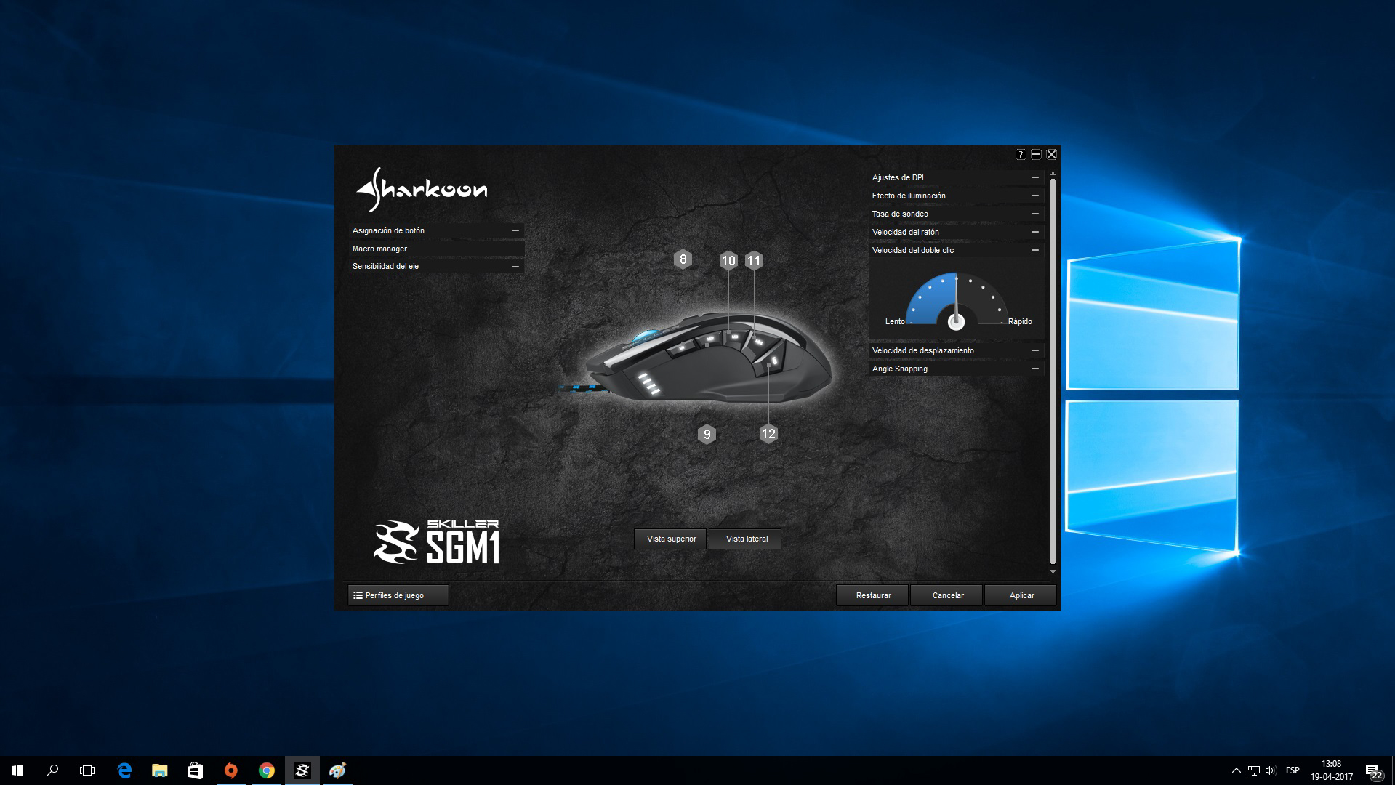Image resolution: width=1395 pixels, height=785 pixels.
Task: Open File Explorer from taskbar
Action: pyautogui.click(x=159, y=770)
